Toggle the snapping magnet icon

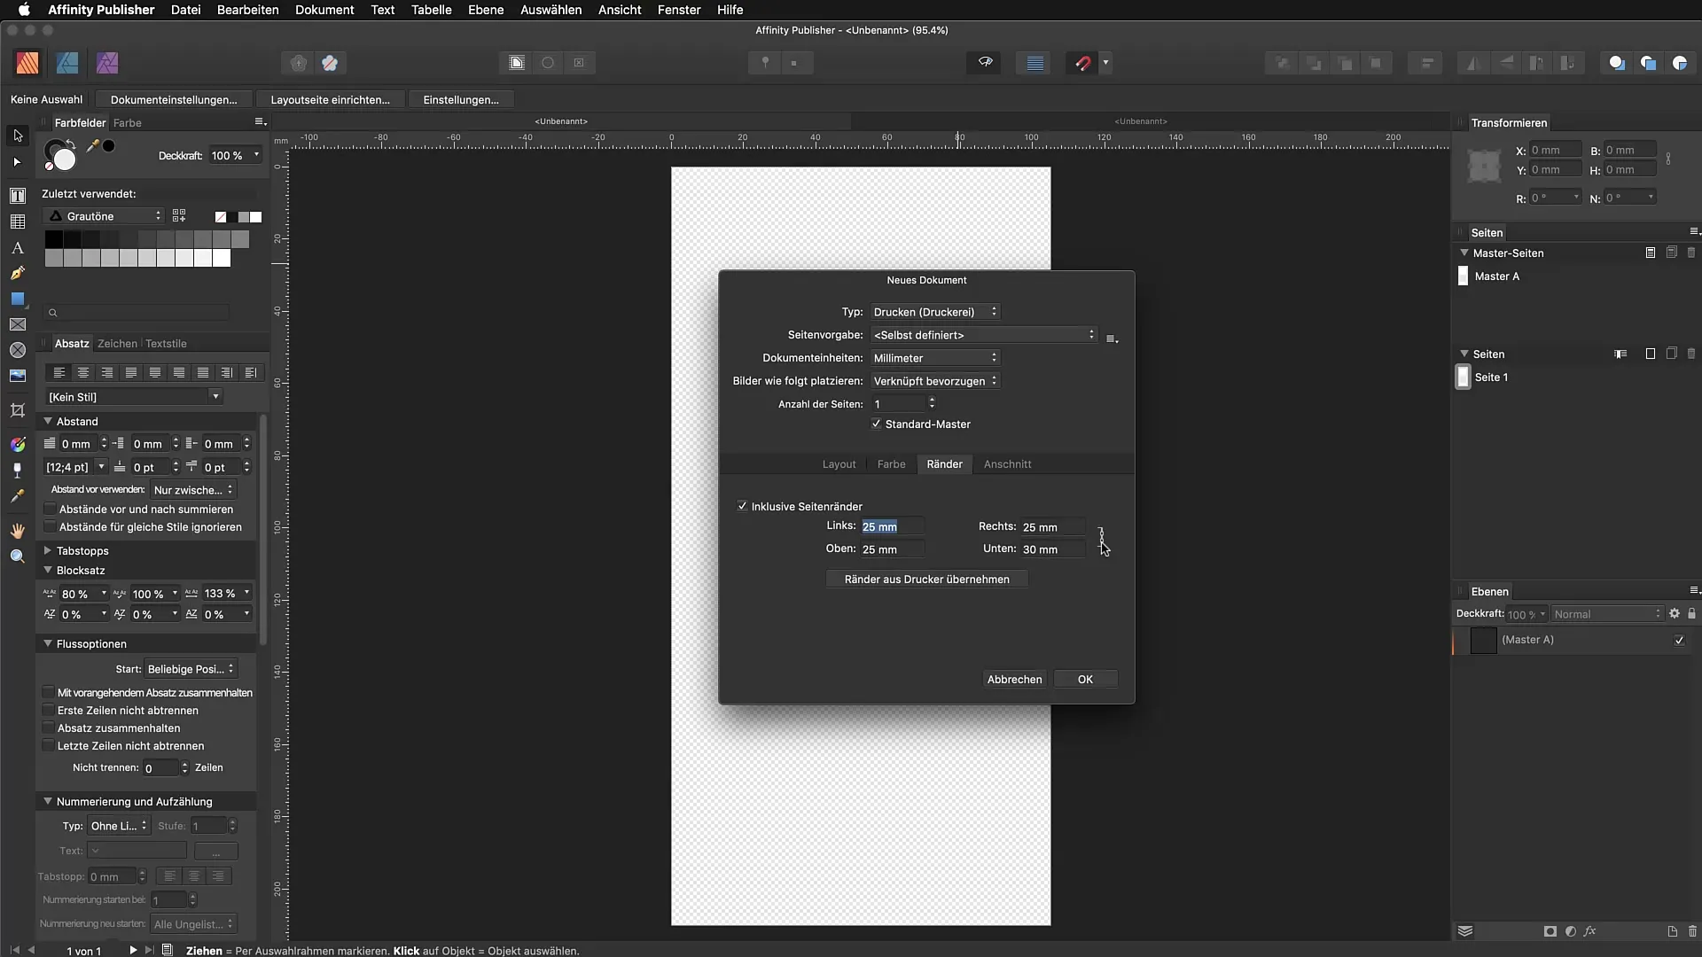[1082, 63]
